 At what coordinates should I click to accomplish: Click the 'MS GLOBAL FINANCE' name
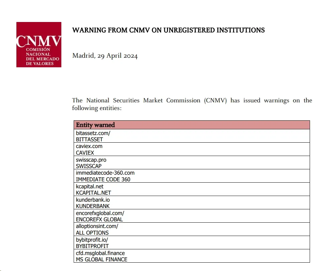coord(101,259)
